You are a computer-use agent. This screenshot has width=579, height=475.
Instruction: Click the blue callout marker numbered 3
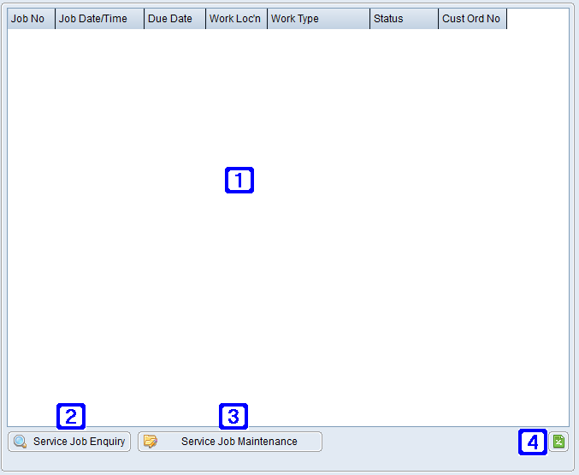pyautogui.click(x=233, y=417)
